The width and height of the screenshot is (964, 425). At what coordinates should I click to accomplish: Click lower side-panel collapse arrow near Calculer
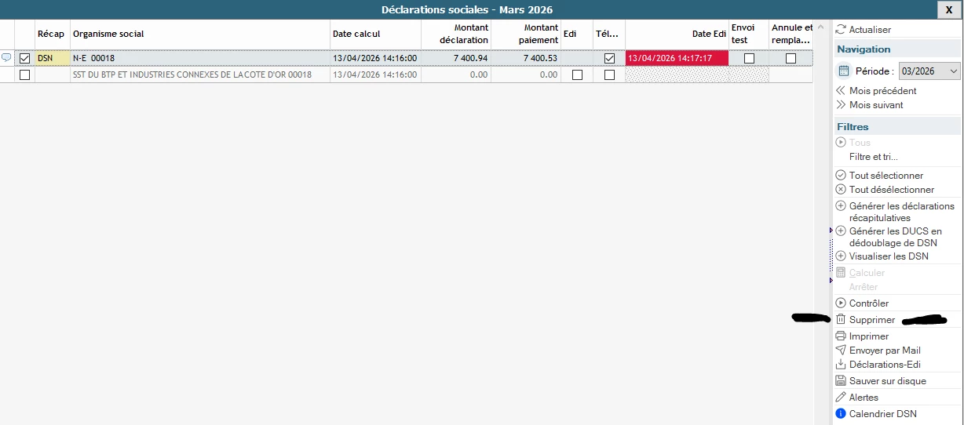[831, 280]
